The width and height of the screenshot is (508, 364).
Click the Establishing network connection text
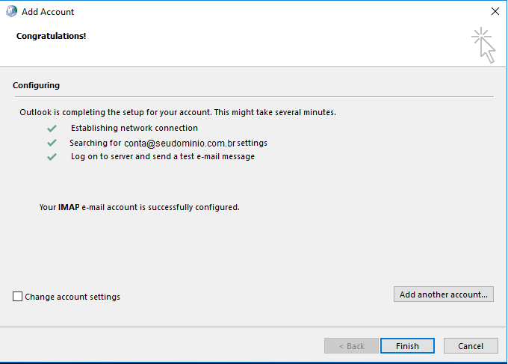coord(134,128)
